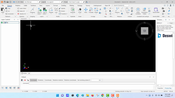Open the Transform dropdown

tap(63, 14)
